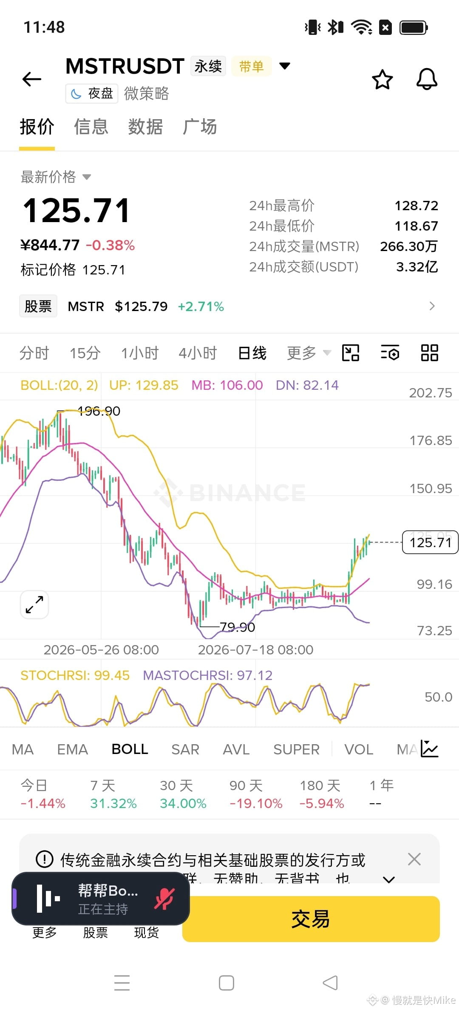The width and height of the screenshot is (459, 1011).
Task: Open the 帮帮Bo... live audio widget
Action: tap(100, 898)
